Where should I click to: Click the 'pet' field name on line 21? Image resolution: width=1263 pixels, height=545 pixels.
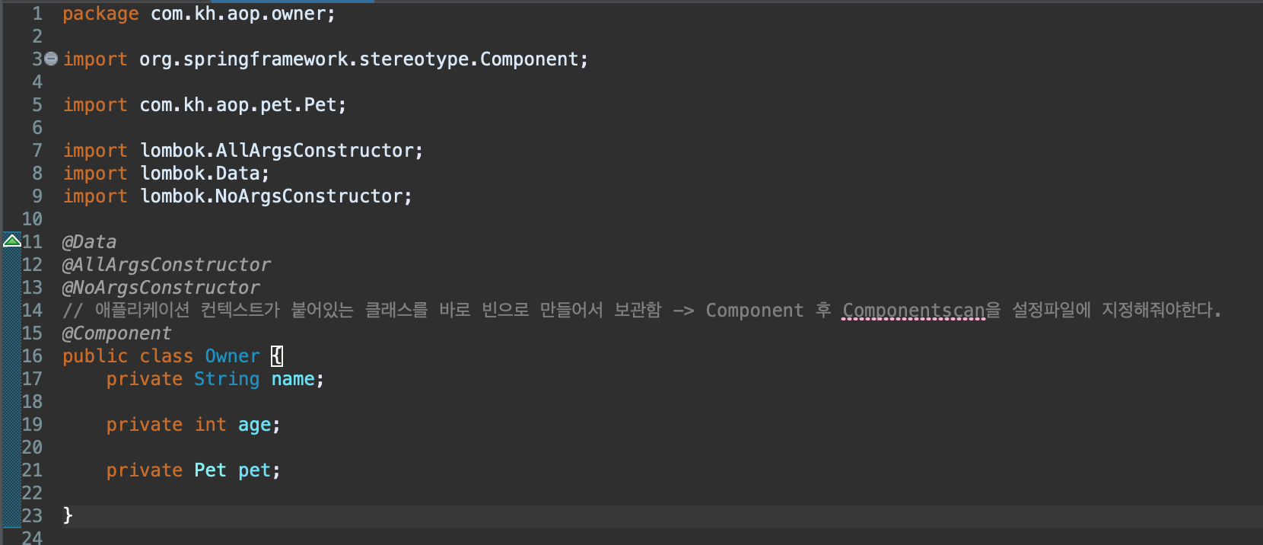[254, 471]
